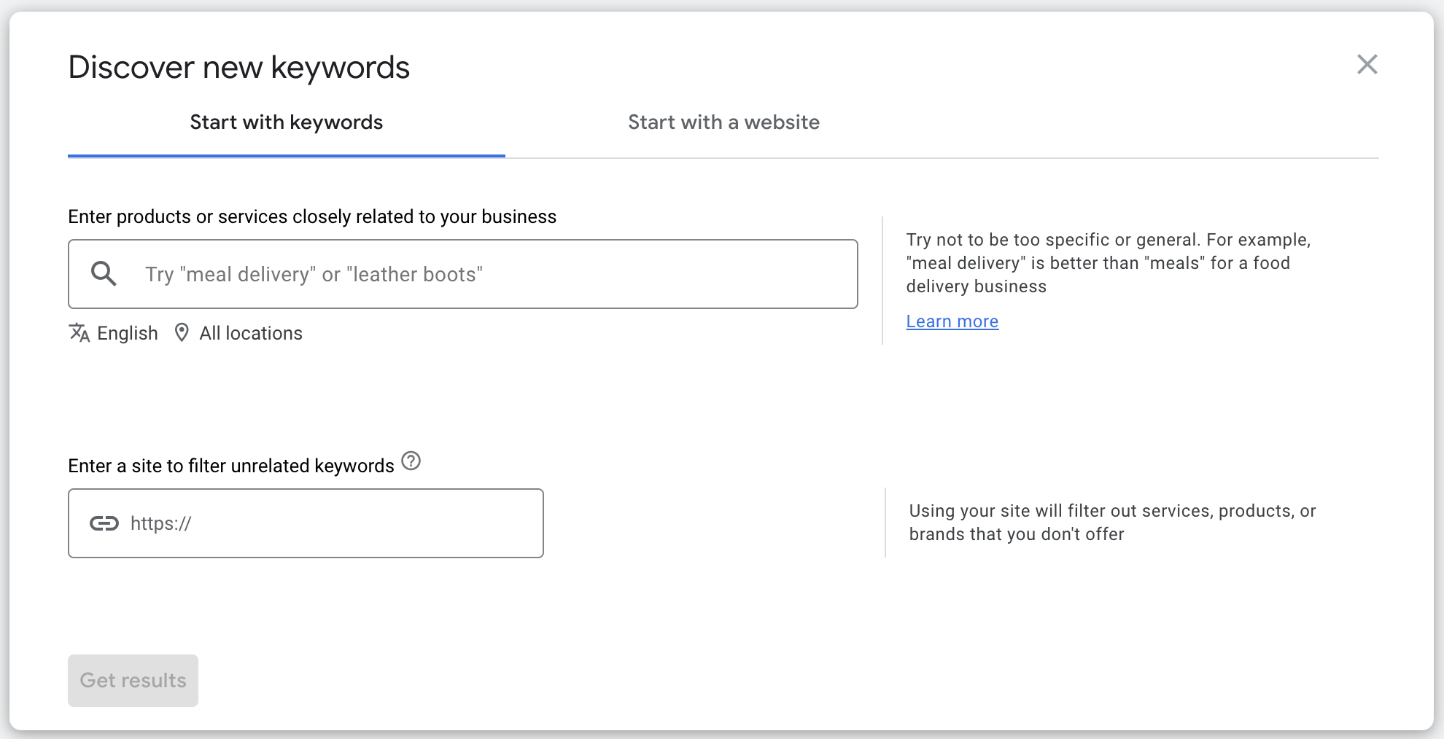
Task: Click the Get results button
Action: click(x=133, y=680)
